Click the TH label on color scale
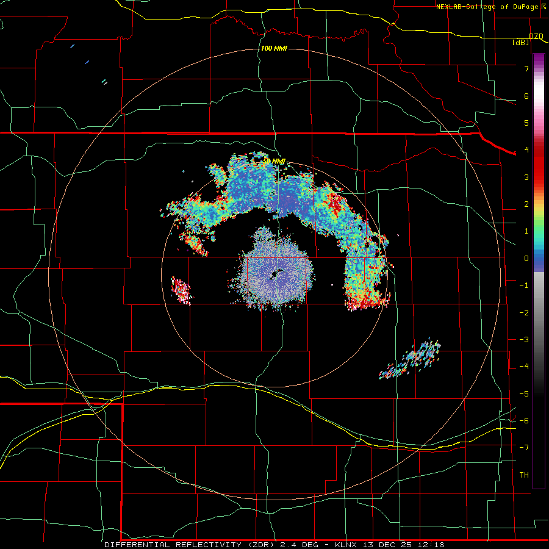549x549 pixels. click(524, 475)
